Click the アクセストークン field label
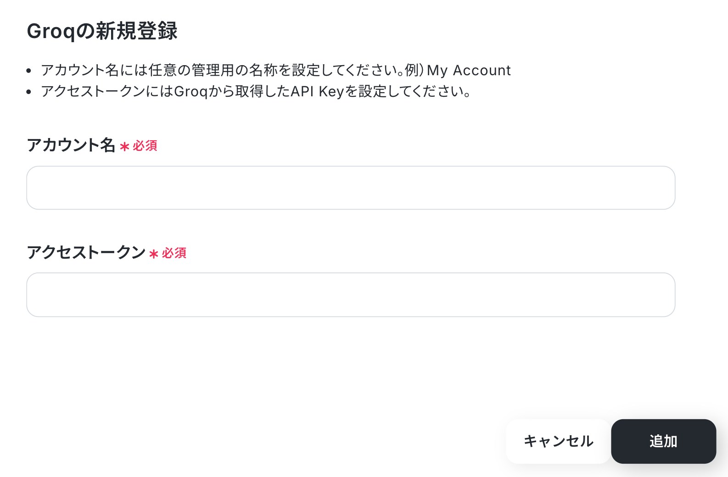728x477 pixels. click(86, 252)
